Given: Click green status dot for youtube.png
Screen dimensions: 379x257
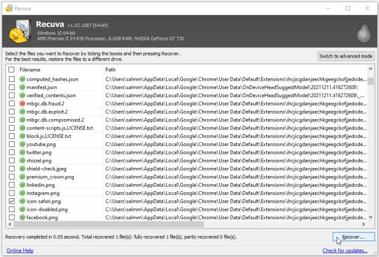Looking at the screenshot, I should tap(22, 144).
